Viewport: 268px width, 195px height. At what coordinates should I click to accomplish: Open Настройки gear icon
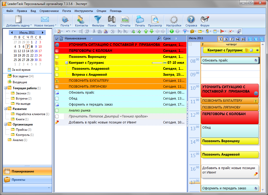click(x=174, y=19)
